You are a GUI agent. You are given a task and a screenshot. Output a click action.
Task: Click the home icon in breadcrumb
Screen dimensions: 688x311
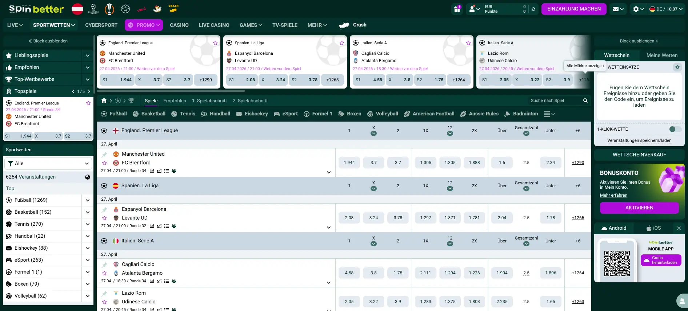[104, 101]
